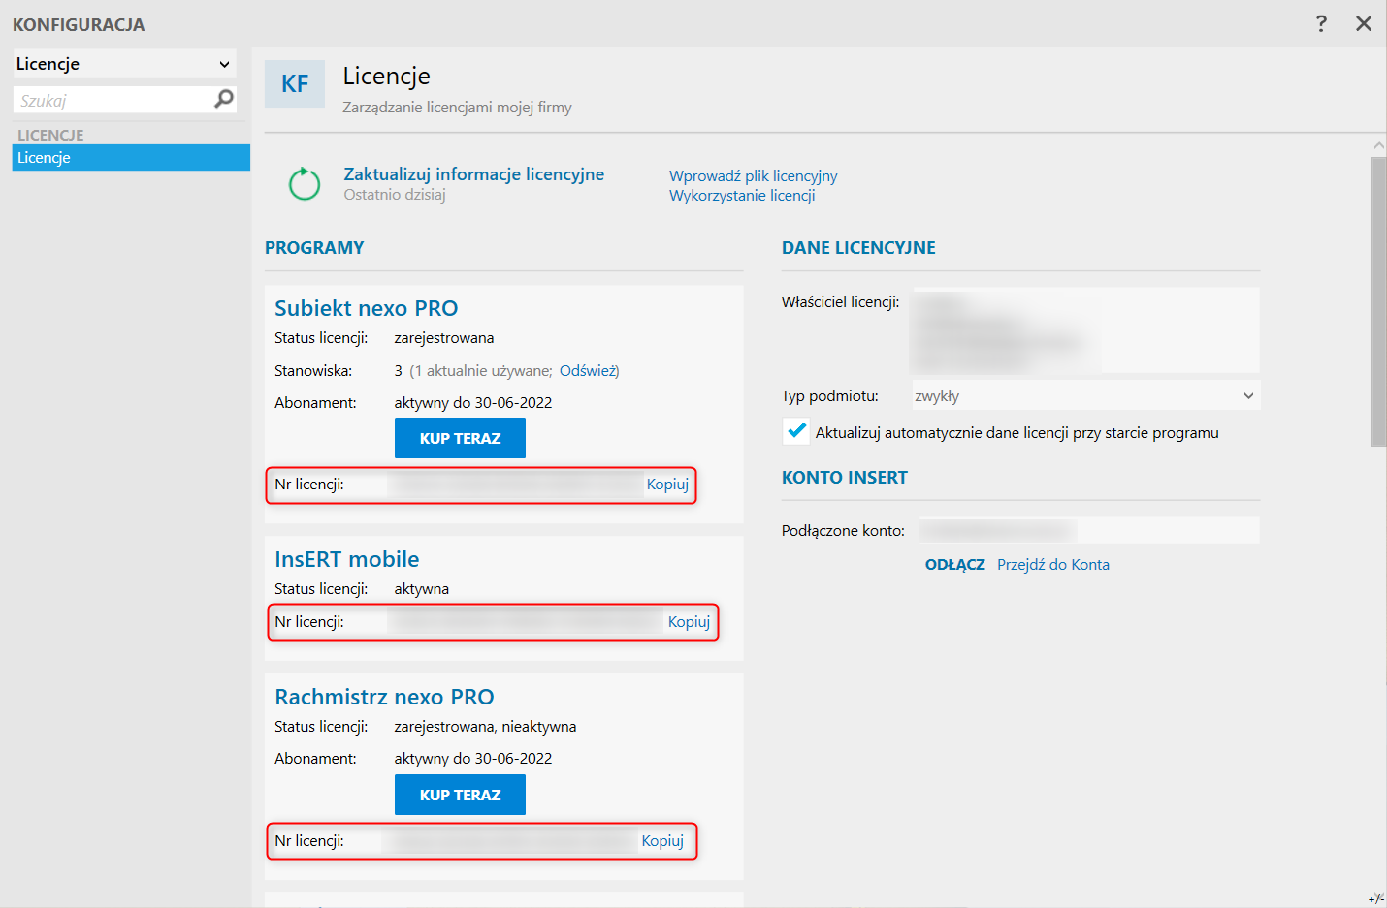The width and height of the screenshot is (1387, 908).
Task: Open the Typ podmiotu dropdown
Action: click(1085, 395)
